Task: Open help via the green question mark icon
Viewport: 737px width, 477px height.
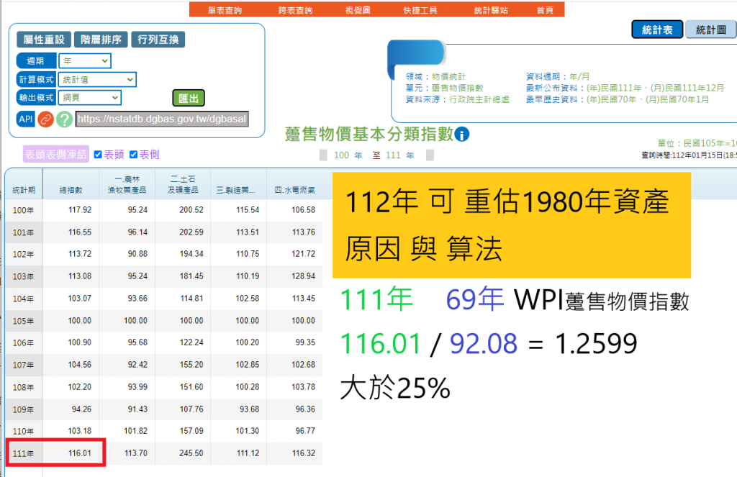Action: coord(63,119)
